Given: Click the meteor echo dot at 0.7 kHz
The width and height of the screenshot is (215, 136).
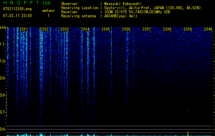Looking at the screenshot, I should pos(188,111).
